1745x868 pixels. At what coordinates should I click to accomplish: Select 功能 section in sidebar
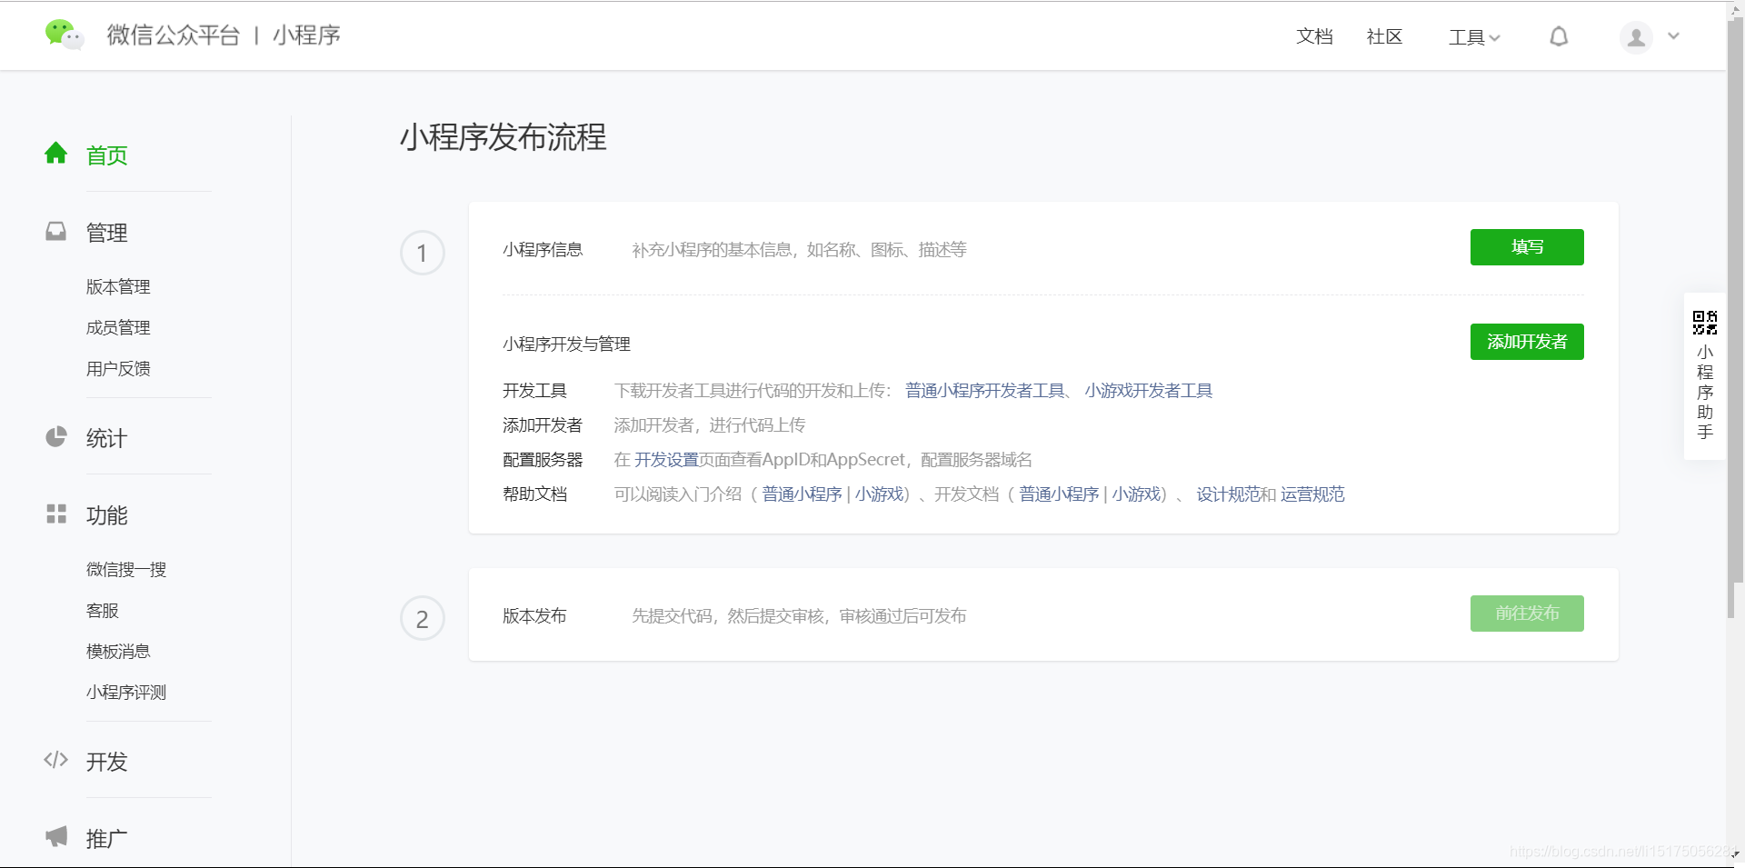tap(106, 515)
